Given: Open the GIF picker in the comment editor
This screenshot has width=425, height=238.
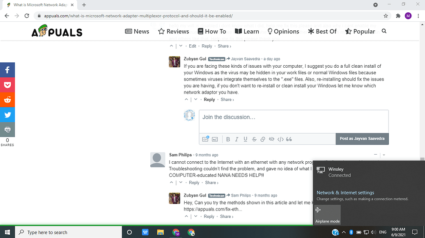Looking at the screenshot, I should click(205, 139).
